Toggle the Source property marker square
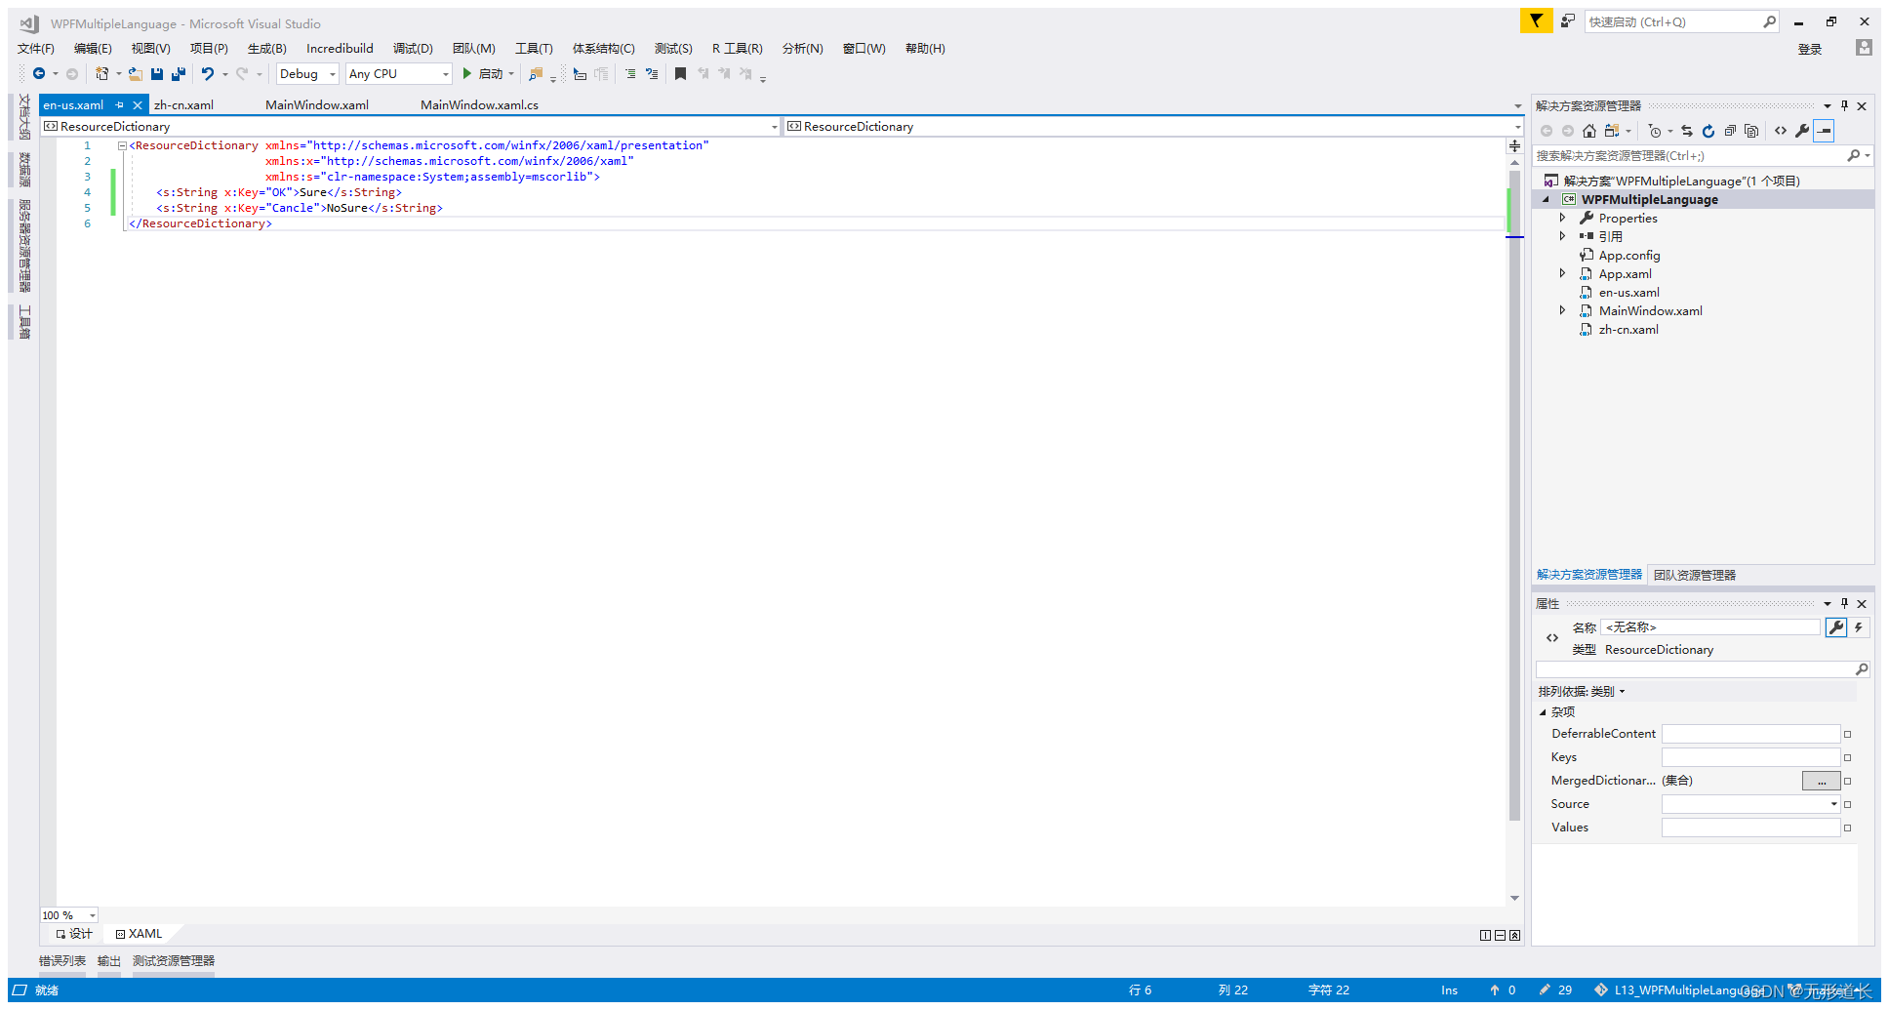The height and width of the screenshot is (1010, 1889). pyautogui.click(x=1847, y=804)
